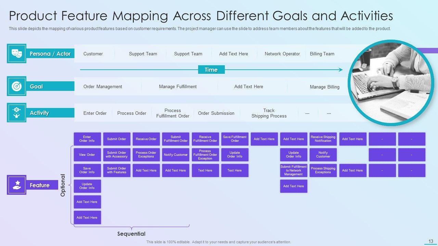Select the "Goal" row label
The image size is (438, 246).
click(x=50, y=86)
